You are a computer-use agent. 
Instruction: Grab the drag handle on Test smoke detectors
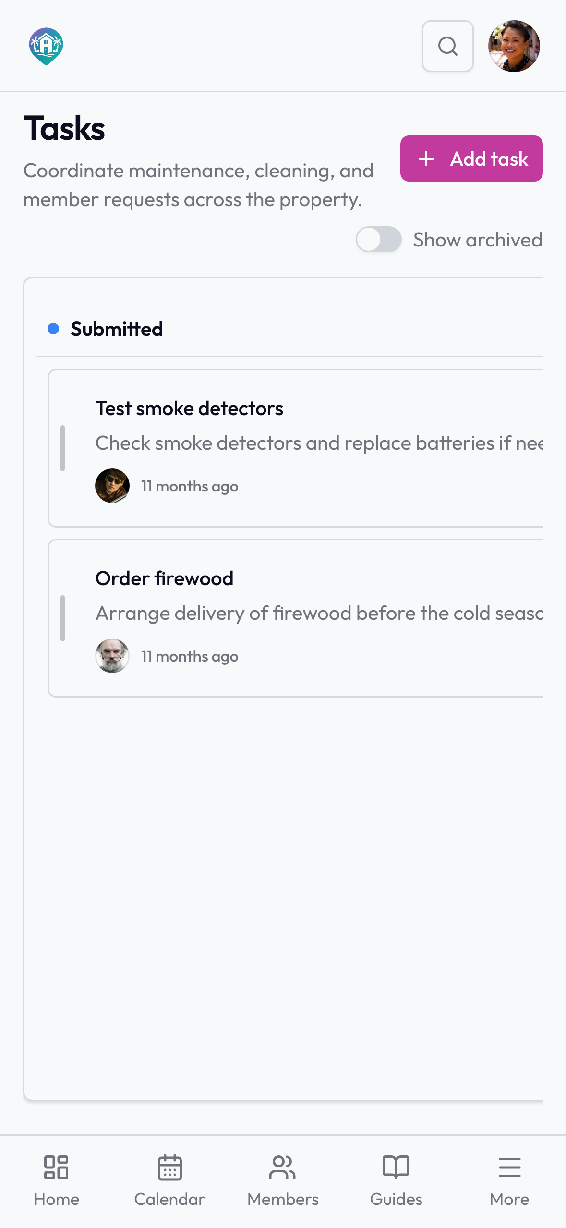(x=62, y=448)
